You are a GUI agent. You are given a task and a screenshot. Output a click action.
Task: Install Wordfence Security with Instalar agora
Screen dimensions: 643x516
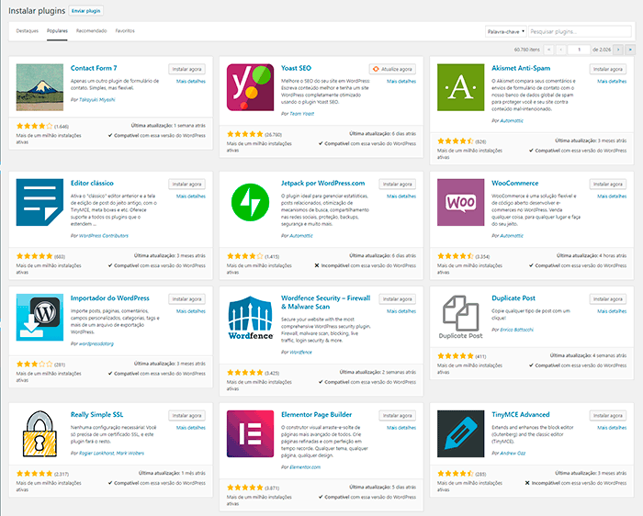coord(398,299)
